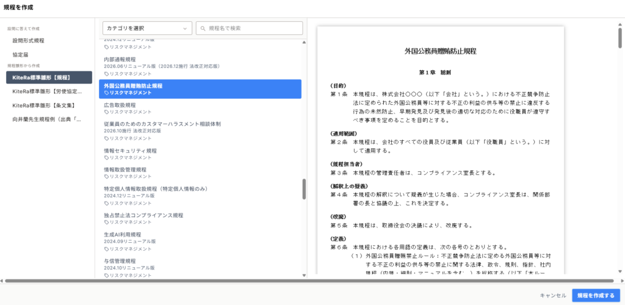Select 協定届 in the sidebar
Viewport: 625px width, 305px height.
(x=20, y=54)
